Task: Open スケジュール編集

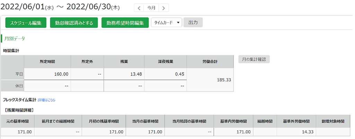Action: click(x=26, y=23)
